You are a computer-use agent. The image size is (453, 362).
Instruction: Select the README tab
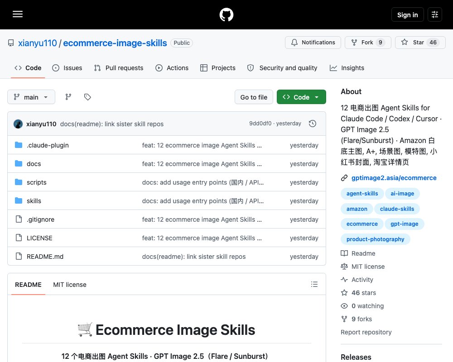click(28, 285)
